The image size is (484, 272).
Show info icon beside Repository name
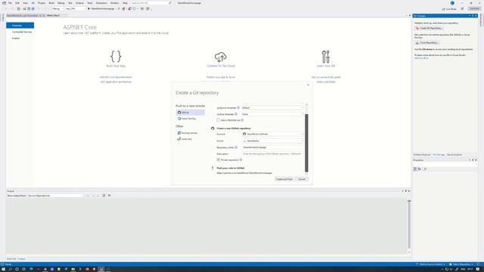(x=236, y=147)
